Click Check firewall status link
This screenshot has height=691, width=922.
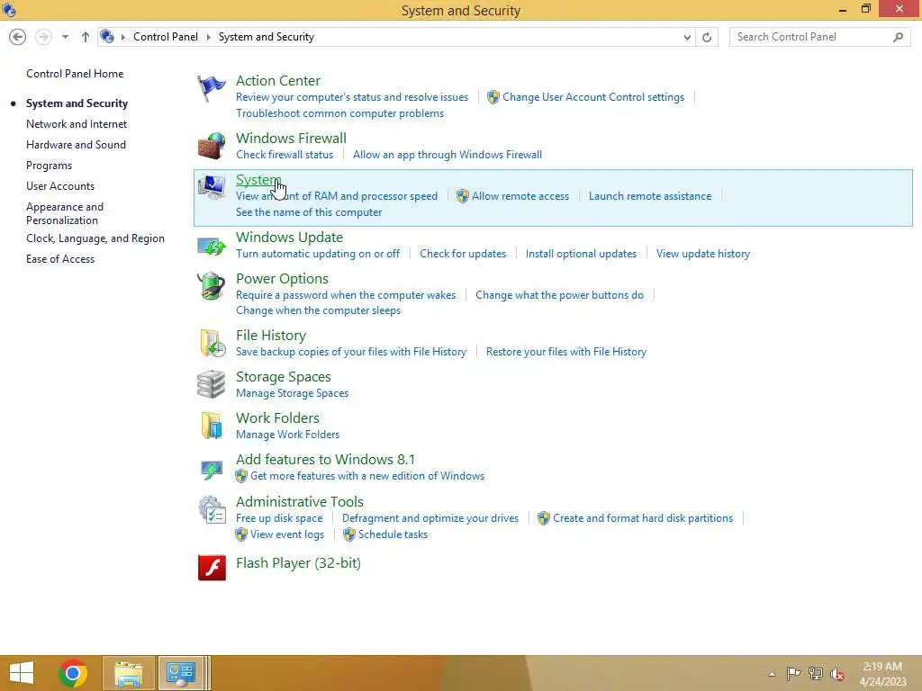pos(285,155)
